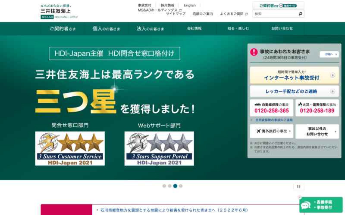Open the お問い合わせ menu
Viewport: 345px width, 215px height.
click(282, 28)
